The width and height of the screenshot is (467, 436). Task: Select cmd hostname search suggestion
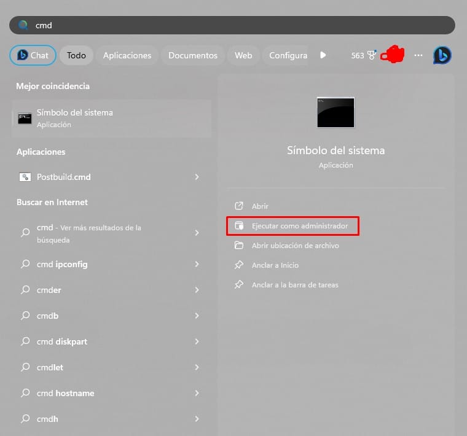(112, 393)
